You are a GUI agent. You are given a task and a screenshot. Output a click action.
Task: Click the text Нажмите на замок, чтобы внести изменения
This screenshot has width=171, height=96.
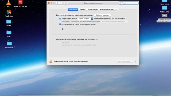[71, 61]
